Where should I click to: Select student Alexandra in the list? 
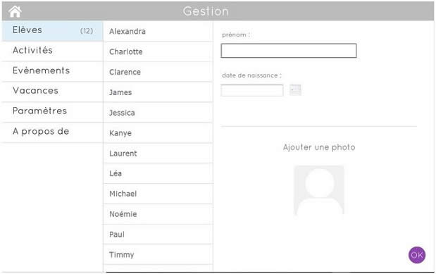pos(158,32)
